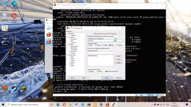Click the Delete session button
The height and width of the screenshot is (107, 191).
pos(118,63)
